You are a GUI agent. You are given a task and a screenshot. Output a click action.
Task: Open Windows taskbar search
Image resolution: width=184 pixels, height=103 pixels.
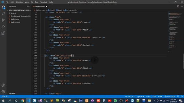10,100
